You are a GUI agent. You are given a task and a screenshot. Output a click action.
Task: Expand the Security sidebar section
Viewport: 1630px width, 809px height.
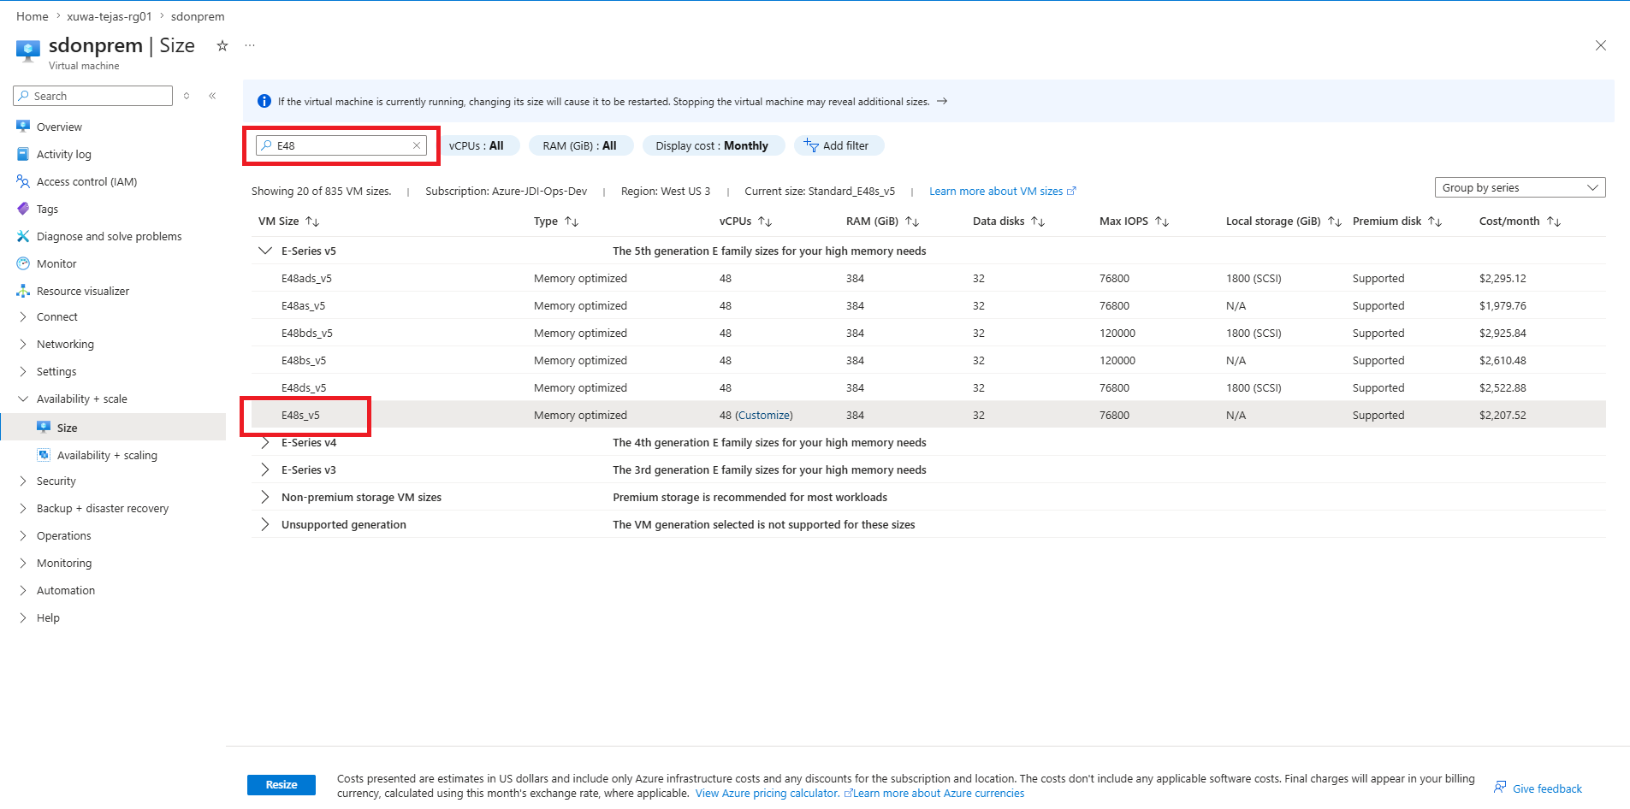tap(23, 481)
